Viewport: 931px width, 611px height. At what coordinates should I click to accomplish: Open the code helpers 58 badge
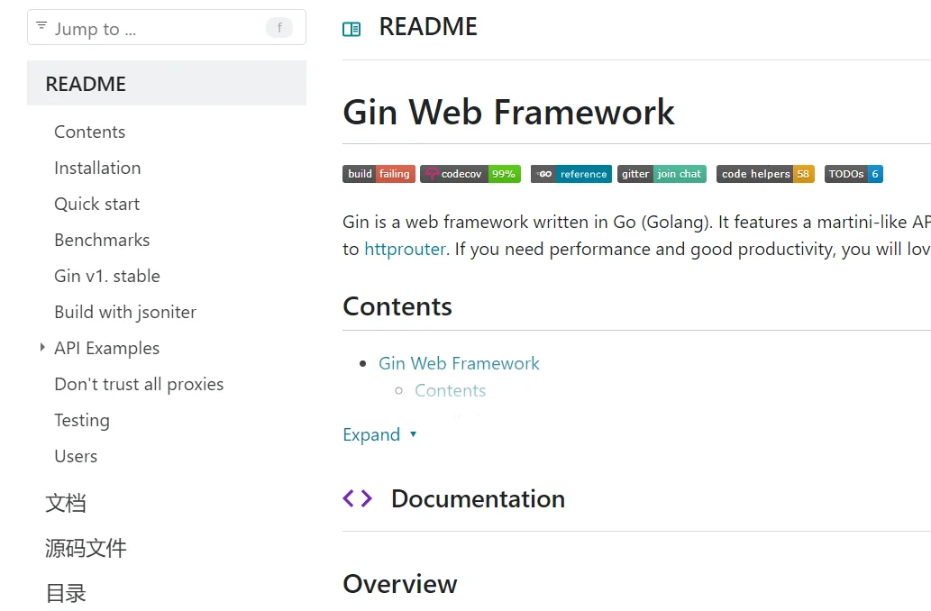pos(765,174)
